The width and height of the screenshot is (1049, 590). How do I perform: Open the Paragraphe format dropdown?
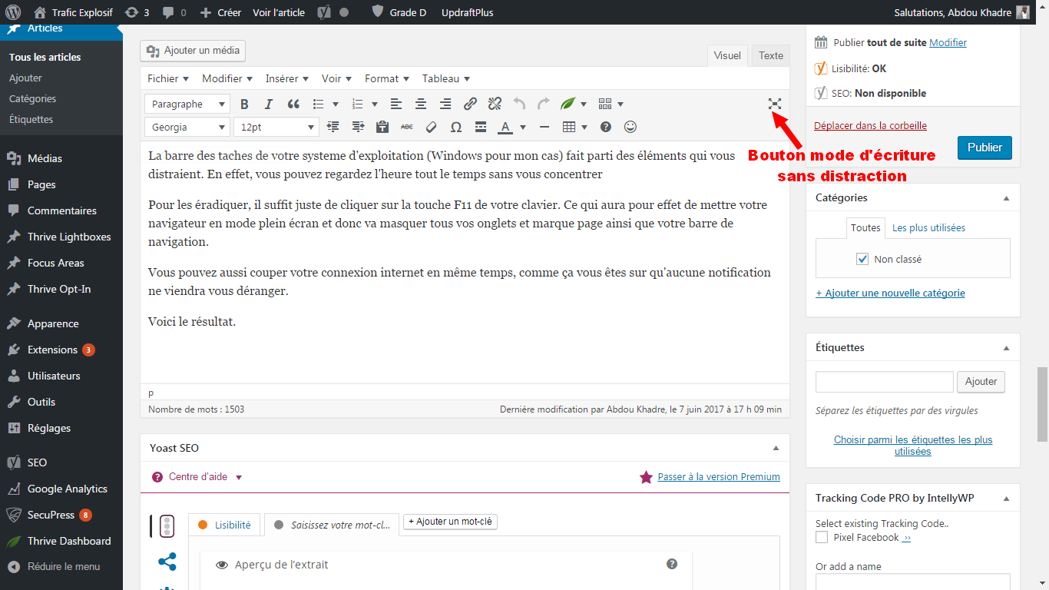187,104
